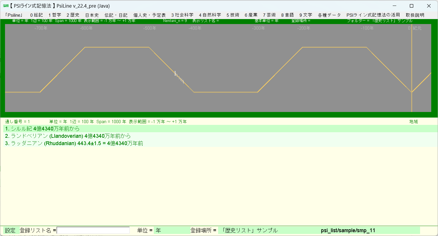Minimize the PsiLine window

click(x=394, y=6)
